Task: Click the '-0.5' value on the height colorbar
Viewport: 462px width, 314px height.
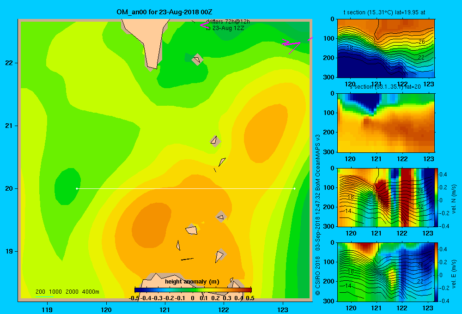Action: 134,298
